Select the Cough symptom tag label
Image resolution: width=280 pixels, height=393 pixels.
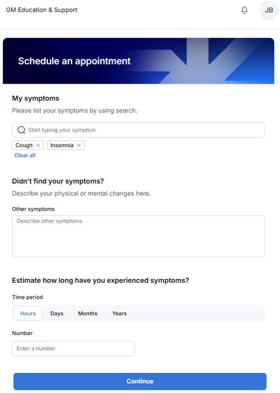(24, 145)
